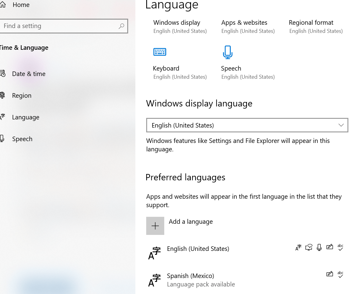Click the search magnifier icon
The height and width of the screenshot is (294, 361).
[x=121, y=26]
